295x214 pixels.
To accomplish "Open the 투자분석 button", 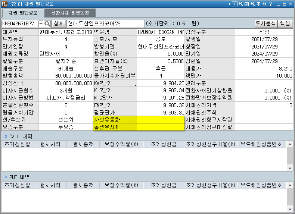I will [x=266, y=23].
